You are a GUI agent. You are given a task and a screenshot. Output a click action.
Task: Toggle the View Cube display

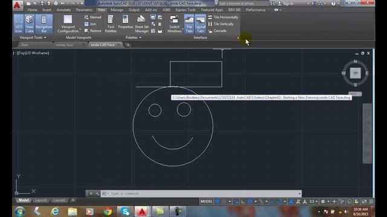click(30, 24)
